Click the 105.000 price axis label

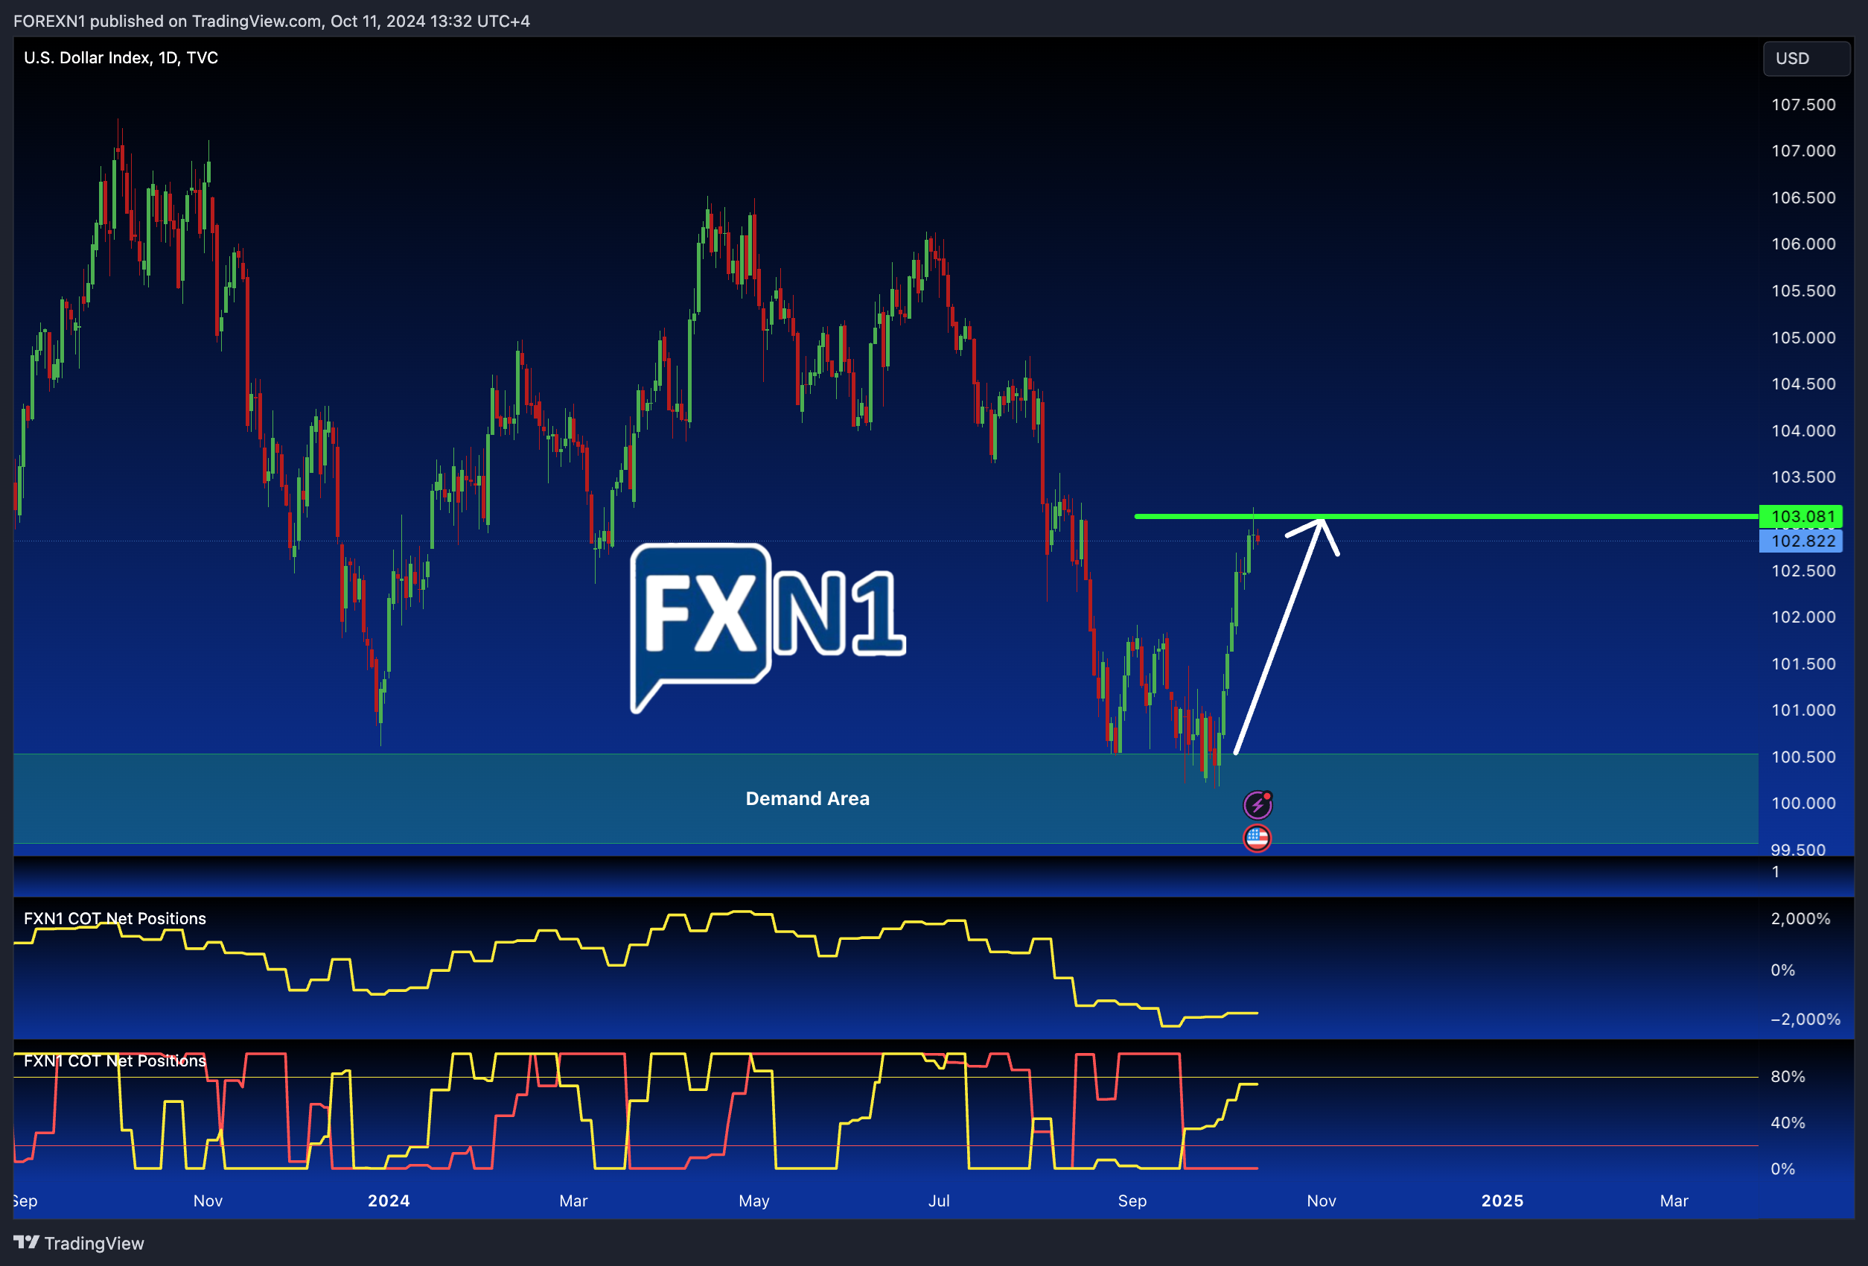tap(1803, 337)
